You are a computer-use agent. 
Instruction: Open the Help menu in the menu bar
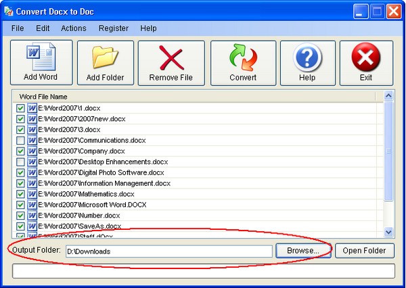(x=148, y=28)
